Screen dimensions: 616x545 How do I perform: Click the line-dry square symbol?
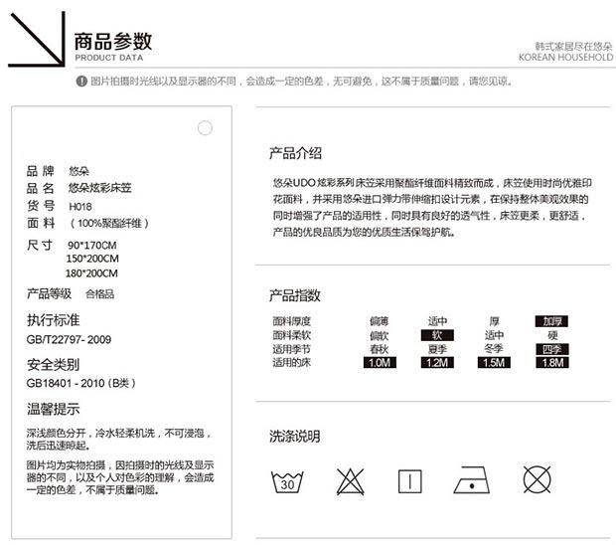tap(409, 481)
